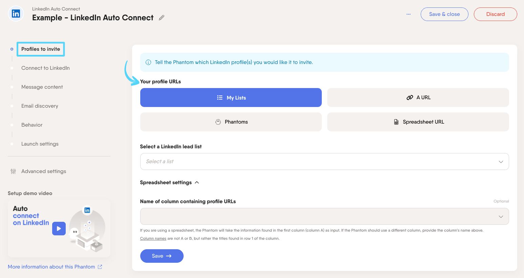This screenshot has height=278, width=524.
Task: Click the pencil icon to rename Phantom
Action: [x=162, y=18]
